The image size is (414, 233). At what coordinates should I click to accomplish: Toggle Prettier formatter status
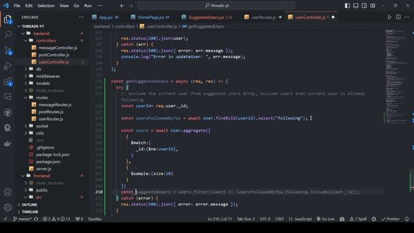point(391,219)
